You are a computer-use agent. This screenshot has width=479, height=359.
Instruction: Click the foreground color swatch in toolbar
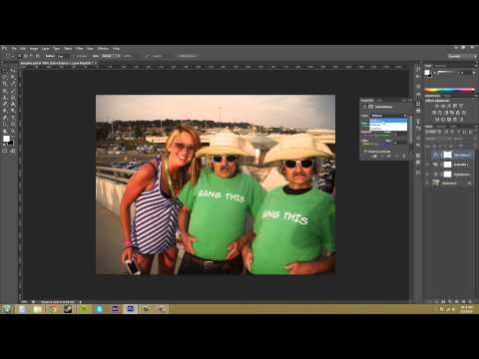click(6, 139)
